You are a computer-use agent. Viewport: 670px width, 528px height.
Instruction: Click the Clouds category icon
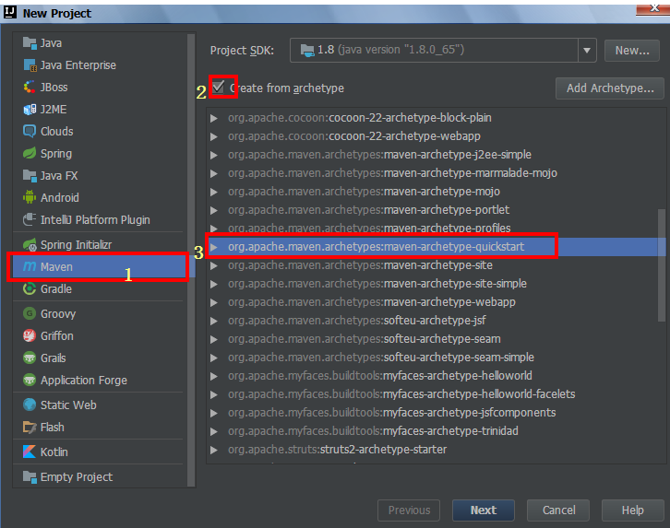click(30, 132)
